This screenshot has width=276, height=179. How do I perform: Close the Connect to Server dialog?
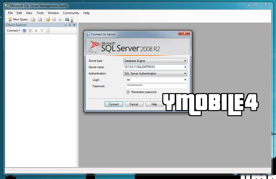click(184, 33)
